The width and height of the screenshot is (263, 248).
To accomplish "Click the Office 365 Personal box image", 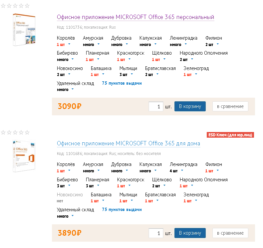I will [24, 30].
